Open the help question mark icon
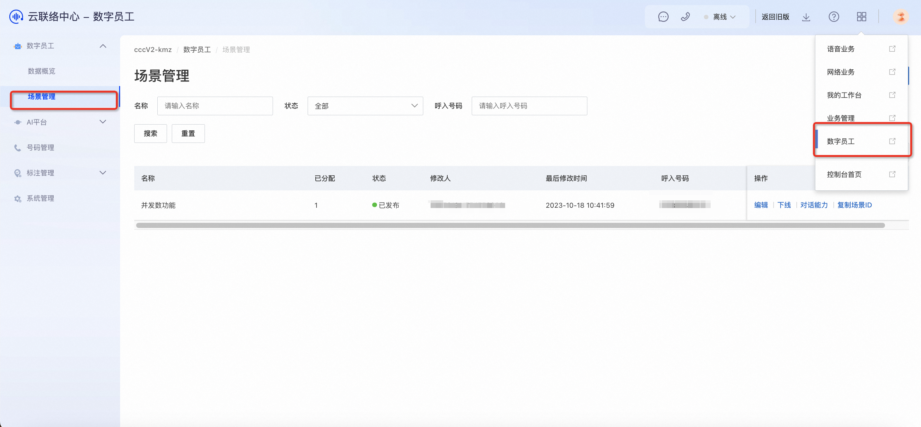The image size is (921, 427). coord(834,17)
